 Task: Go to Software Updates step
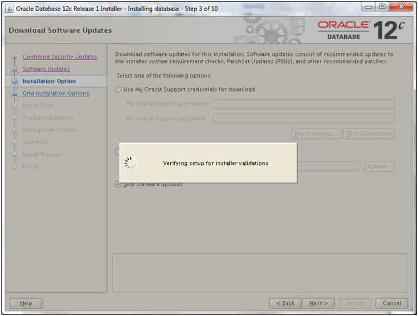click(46, 69)
